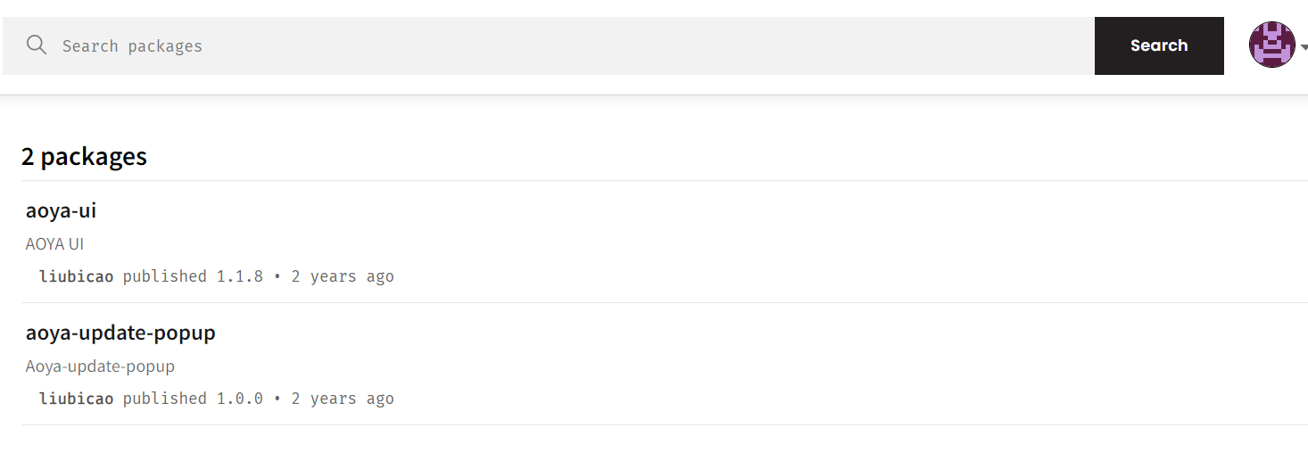
Task: Expand the dropdown arrow beside the avatar
Action: click(x=1304, y=47)
